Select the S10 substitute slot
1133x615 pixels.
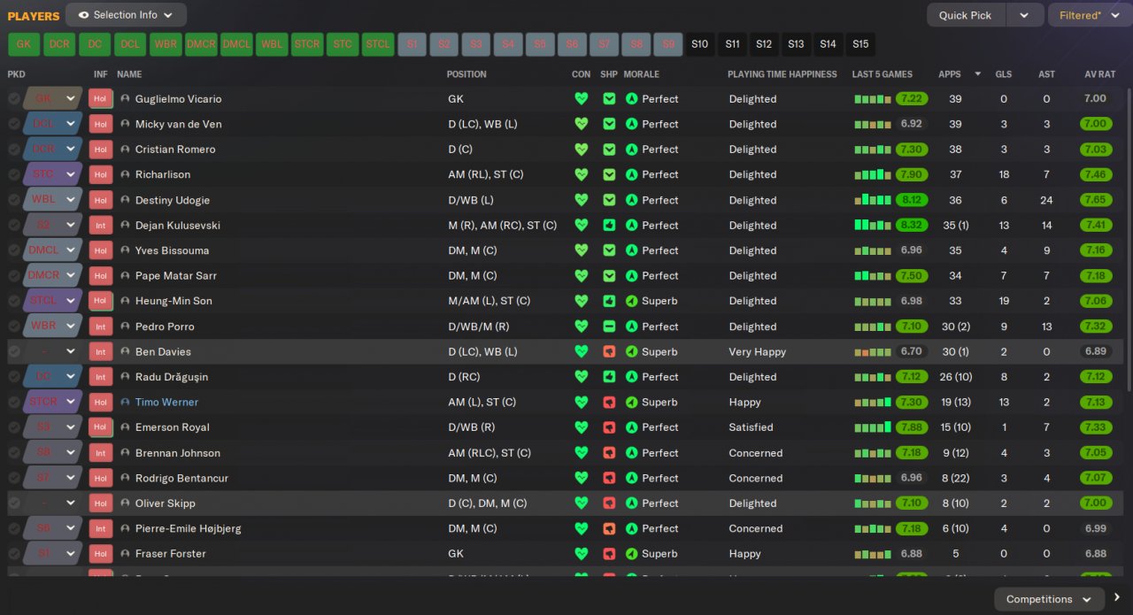pos(700,43)
